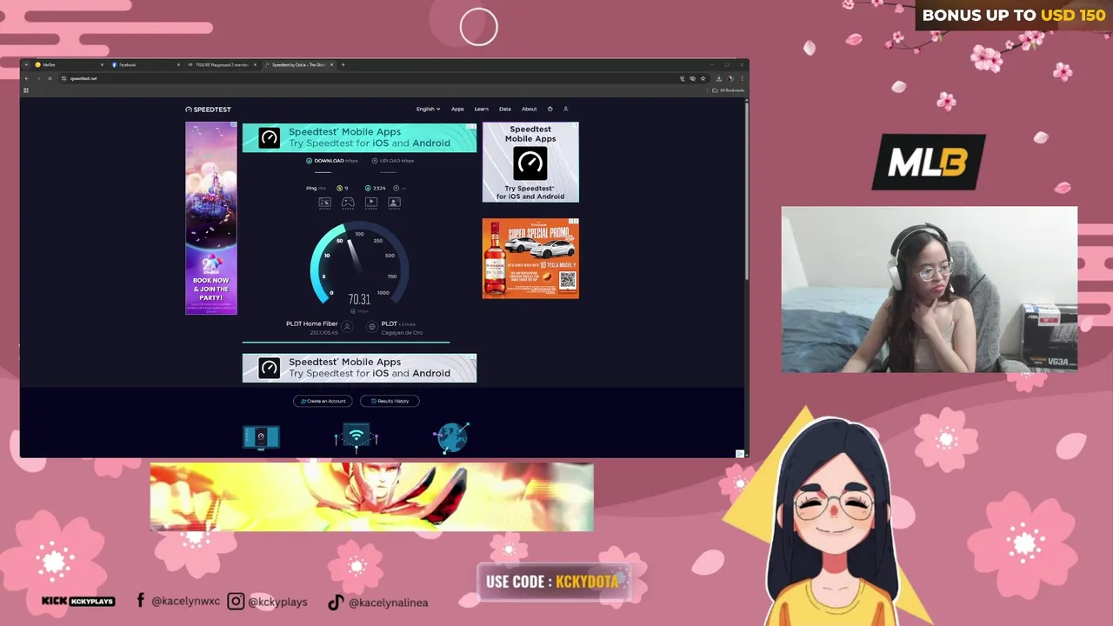
Task: Click the MLB sponsor logo overlay
Action: pos(928,162)
